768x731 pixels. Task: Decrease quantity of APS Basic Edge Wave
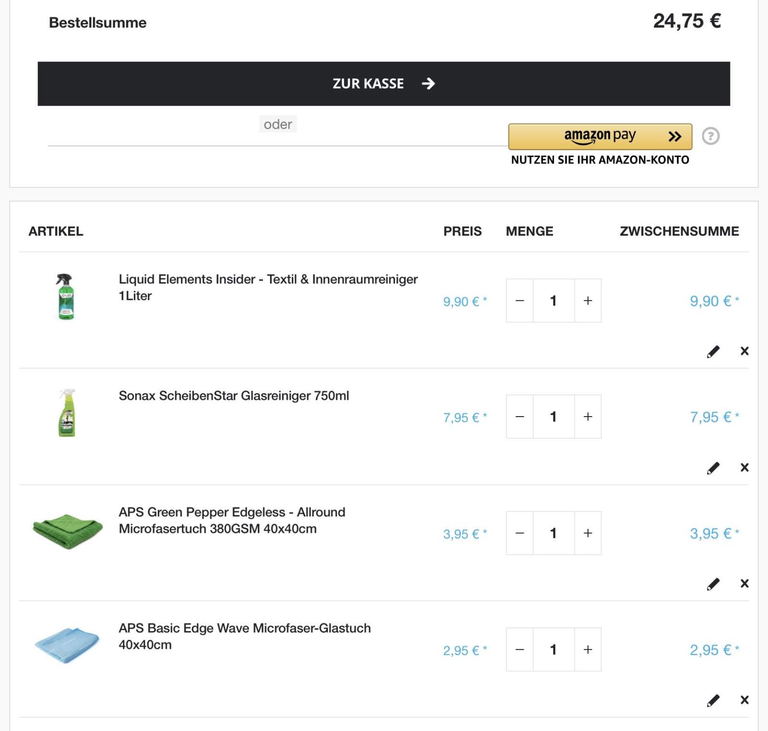[520, 649]
